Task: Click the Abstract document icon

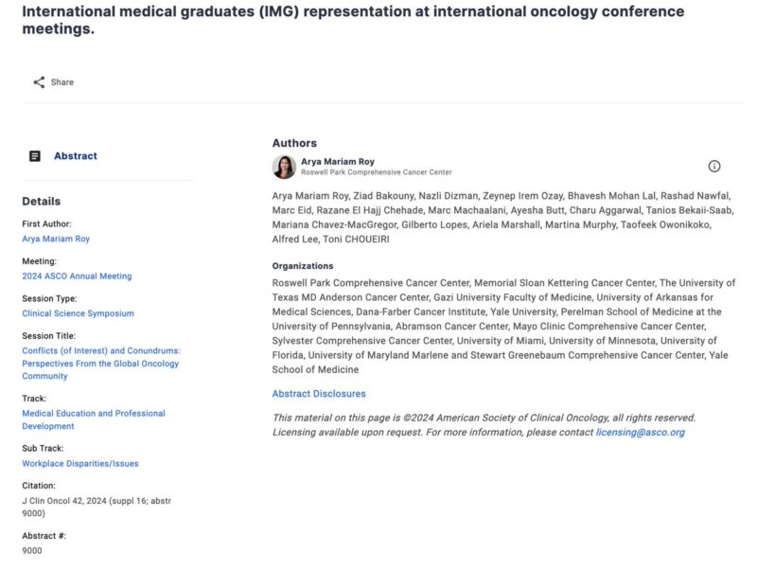Action: [35, 156]
